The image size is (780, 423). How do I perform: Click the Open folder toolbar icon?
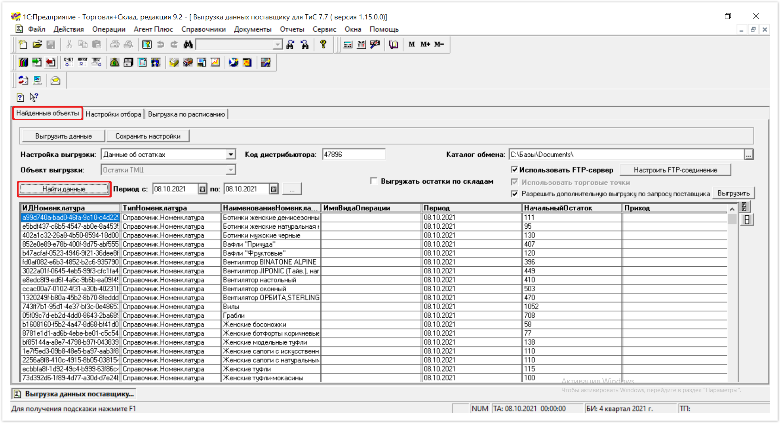click(37, 44)
